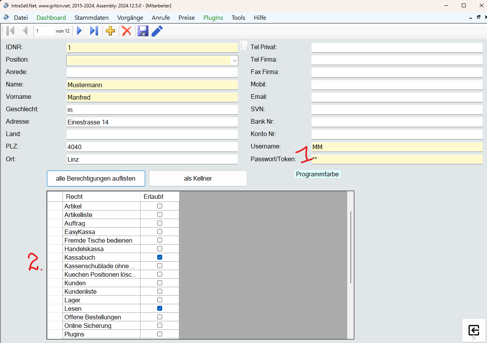Uncheck the Kassabuch permission
Viewport: 487px width, 343px height.
159,257
